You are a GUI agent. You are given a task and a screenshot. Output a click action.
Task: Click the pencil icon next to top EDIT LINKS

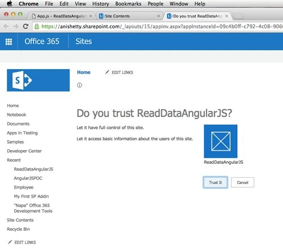(107, 72)
